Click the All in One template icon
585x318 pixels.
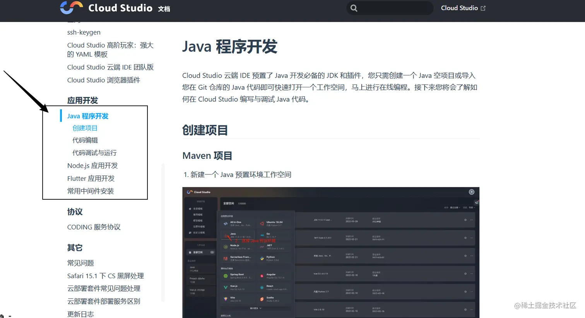click(226, 223)
